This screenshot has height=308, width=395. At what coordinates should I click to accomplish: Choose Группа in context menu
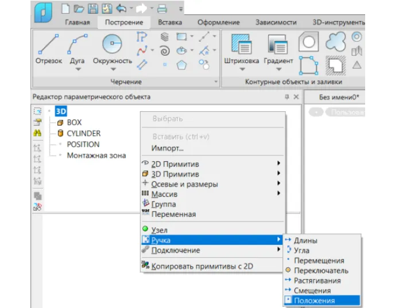click(212, 204)
